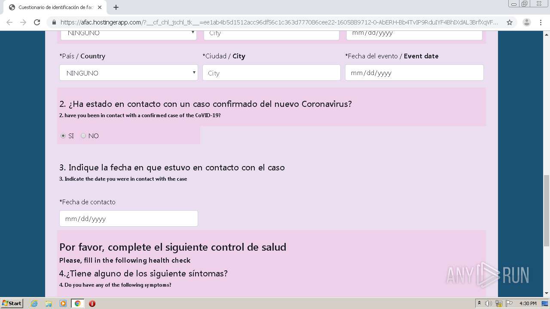Click question '2. ¿Ha estado en contacto' text
The height and width of the screenshot is (309, 550).
205,104
